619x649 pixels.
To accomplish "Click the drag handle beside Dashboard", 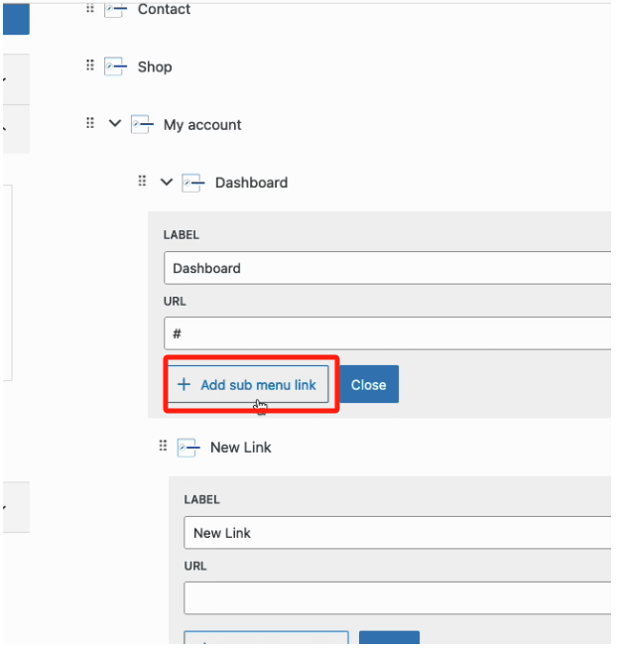I will click(x=142, y=181).
